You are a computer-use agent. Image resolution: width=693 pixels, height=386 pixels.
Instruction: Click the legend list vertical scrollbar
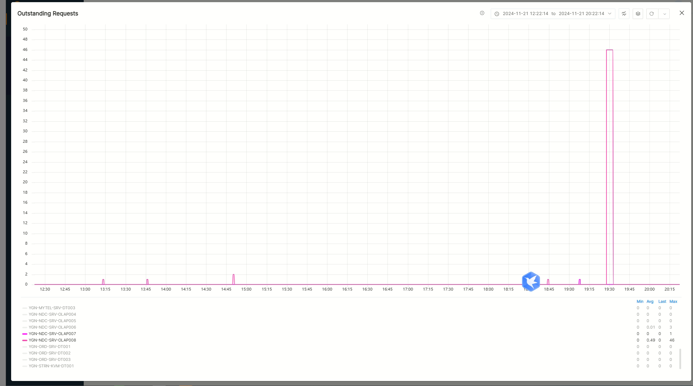click(x=680, y=358)
